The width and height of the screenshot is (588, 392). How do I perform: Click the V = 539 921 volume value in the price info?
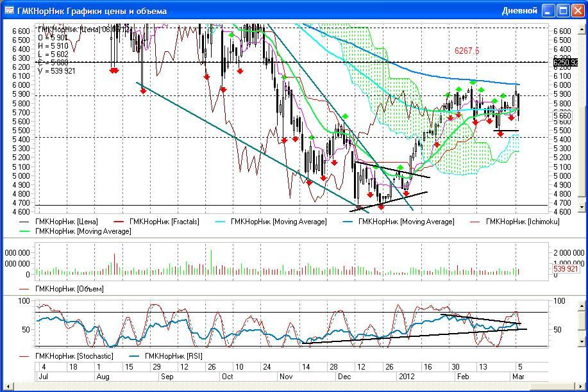point(56,71)
